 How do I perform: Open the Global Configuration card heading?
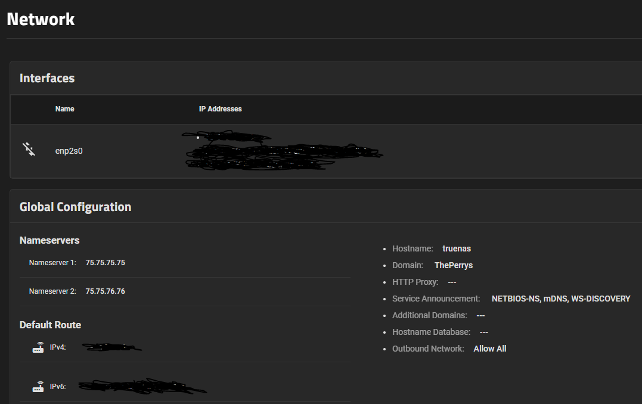(x=75, y=207)
